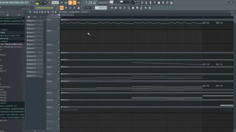Viewport: 236px width, 132px height.
Task: Open the Pattern 6 breadcrumb in playlist title
Action: [x=85, y=12]
